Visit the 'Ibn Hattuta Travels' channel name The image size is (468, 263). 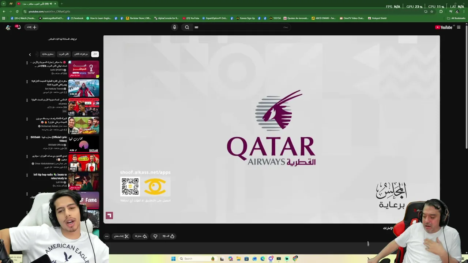[x=54, y=89]
